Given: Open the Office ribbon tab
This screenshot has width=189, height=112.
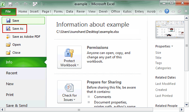Looking at the screenshot, I should tap(115, 12).
